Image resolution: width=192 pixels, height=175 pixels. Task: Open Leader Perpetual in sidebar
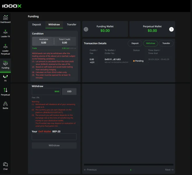(x=5, y=49)
